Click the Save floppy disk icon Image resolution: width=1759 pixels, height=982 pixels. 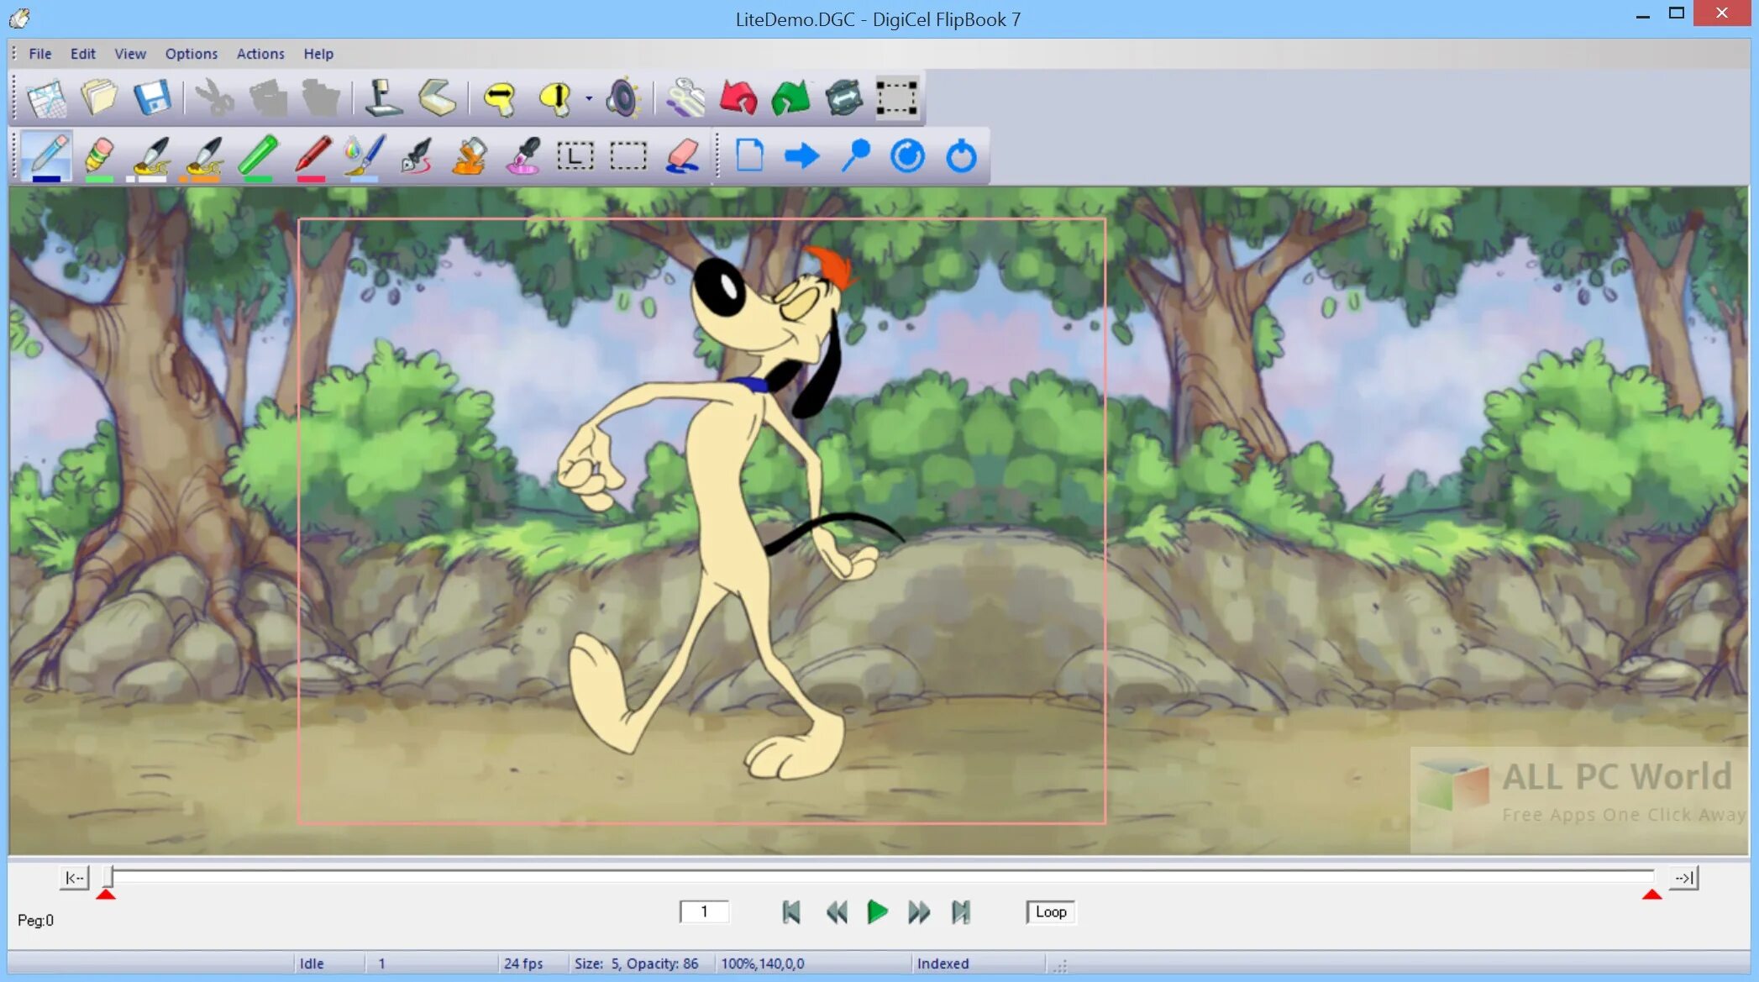[x=152, y=98]
